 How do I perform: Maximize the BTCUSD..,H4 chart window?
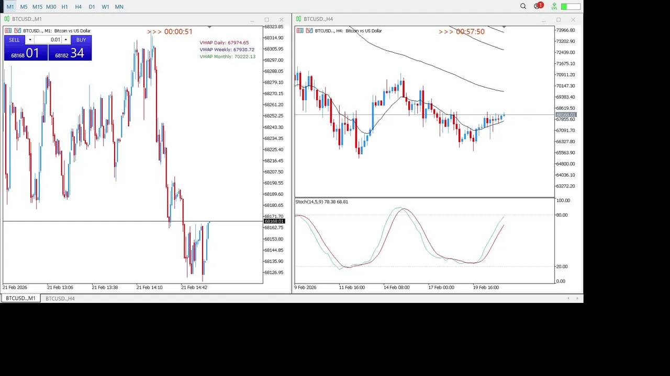point(558,19)
